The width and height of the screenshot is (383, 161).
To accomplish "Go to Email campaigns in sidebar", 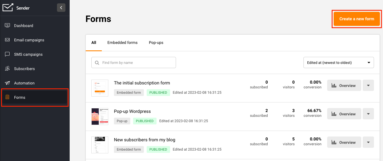I will [29, 40].
